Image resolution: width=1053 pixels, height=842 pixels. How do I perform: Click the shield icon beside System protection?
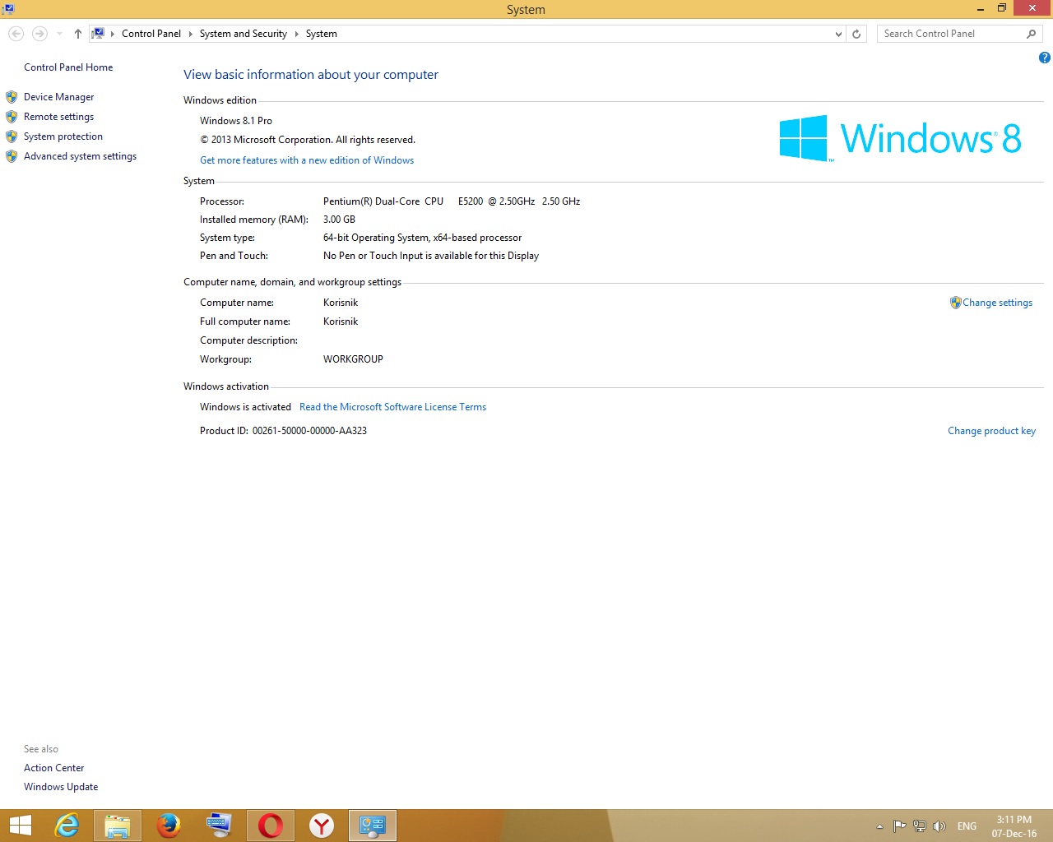click(12, 136)
